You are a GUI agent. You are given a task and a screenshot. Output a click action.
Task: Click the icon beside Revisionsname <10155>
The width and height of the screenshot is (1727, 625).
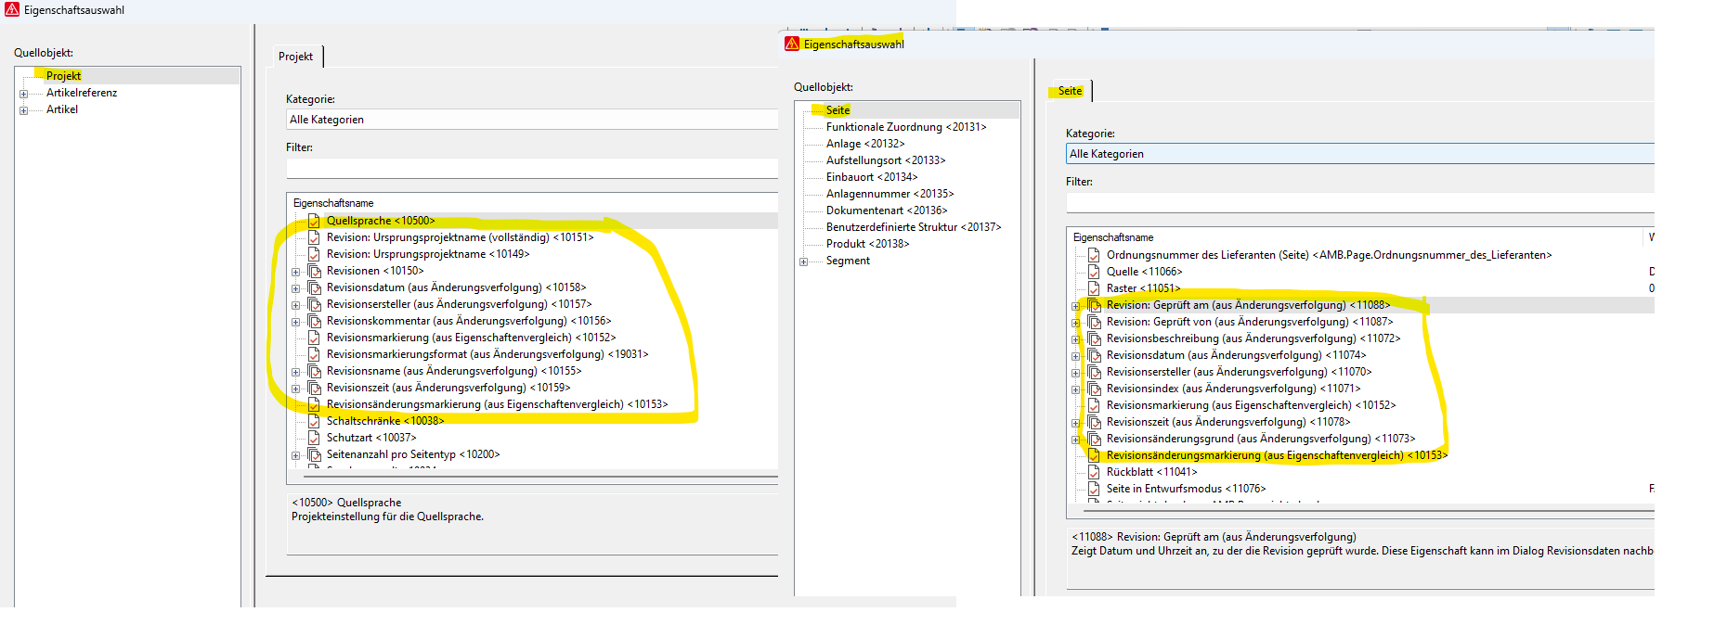[314, 371]
